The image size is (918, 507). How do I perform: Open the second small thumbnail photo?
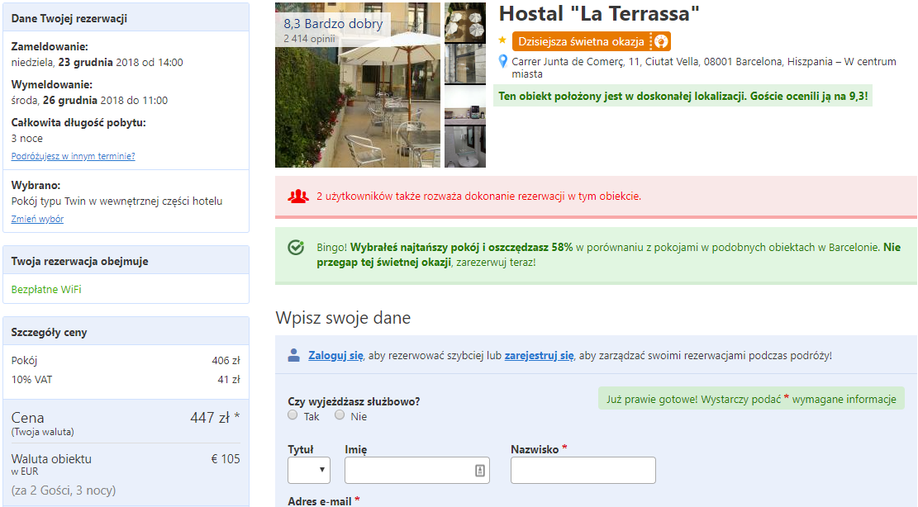465,64
